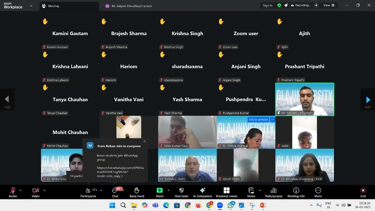Screen dimensions: 375x211
Task: Show hidden system tray icons
Action: [x=311, y=205]
